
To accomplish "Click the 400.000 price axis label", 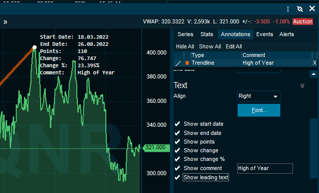I will coord(157,52).
